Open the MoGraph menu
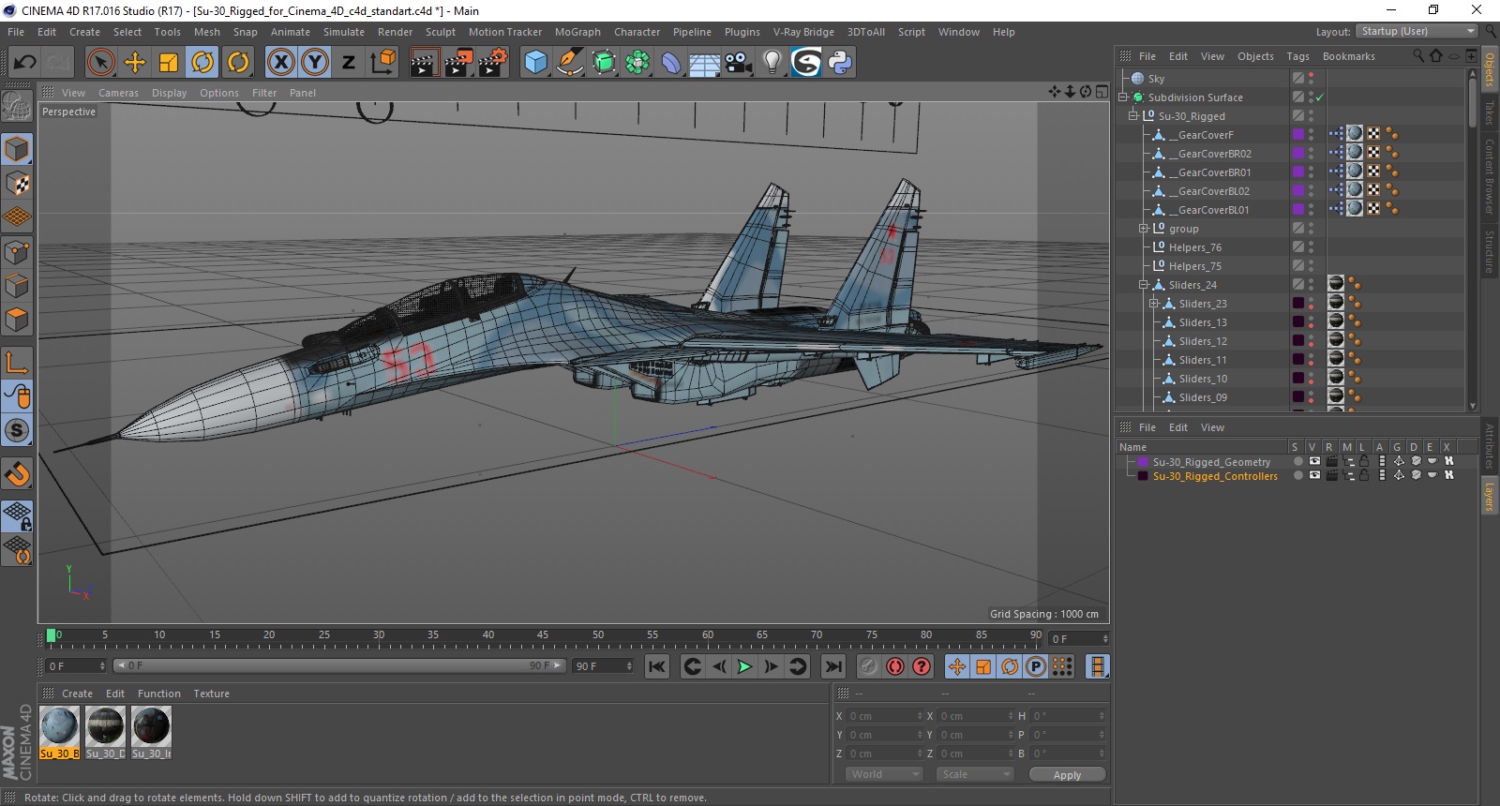Image resolution: width=1500 pixels, height=806 pixels. [577, 32]
